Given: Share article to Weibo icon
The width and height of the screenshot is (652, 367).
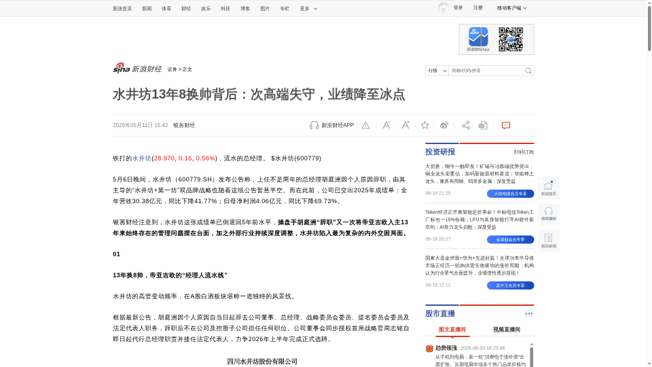Looking at the screenshot, I should click(444, 125).
